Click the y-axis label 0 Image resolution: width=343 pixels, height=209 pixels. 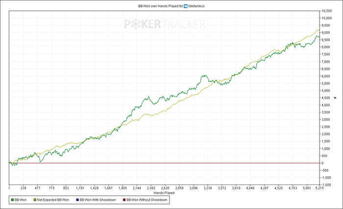click(x=322, y=163)
